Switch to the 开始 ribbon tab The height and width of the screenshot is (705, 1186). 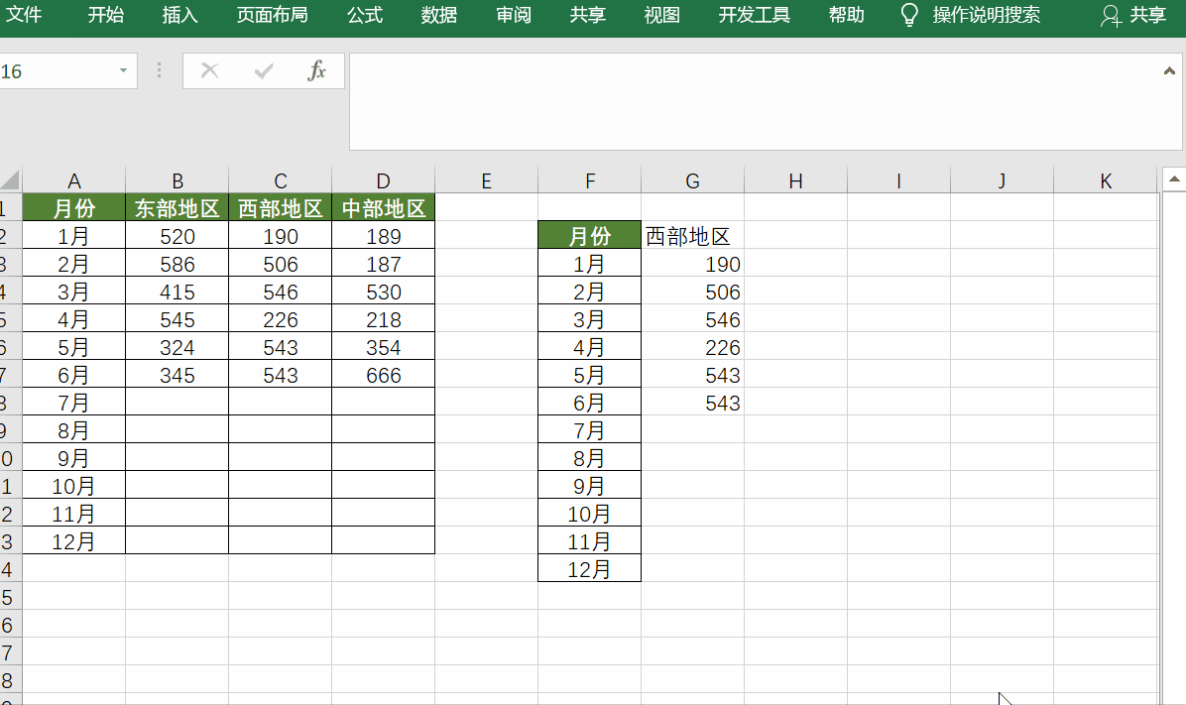pyautogui.click(x=105, y=15)
